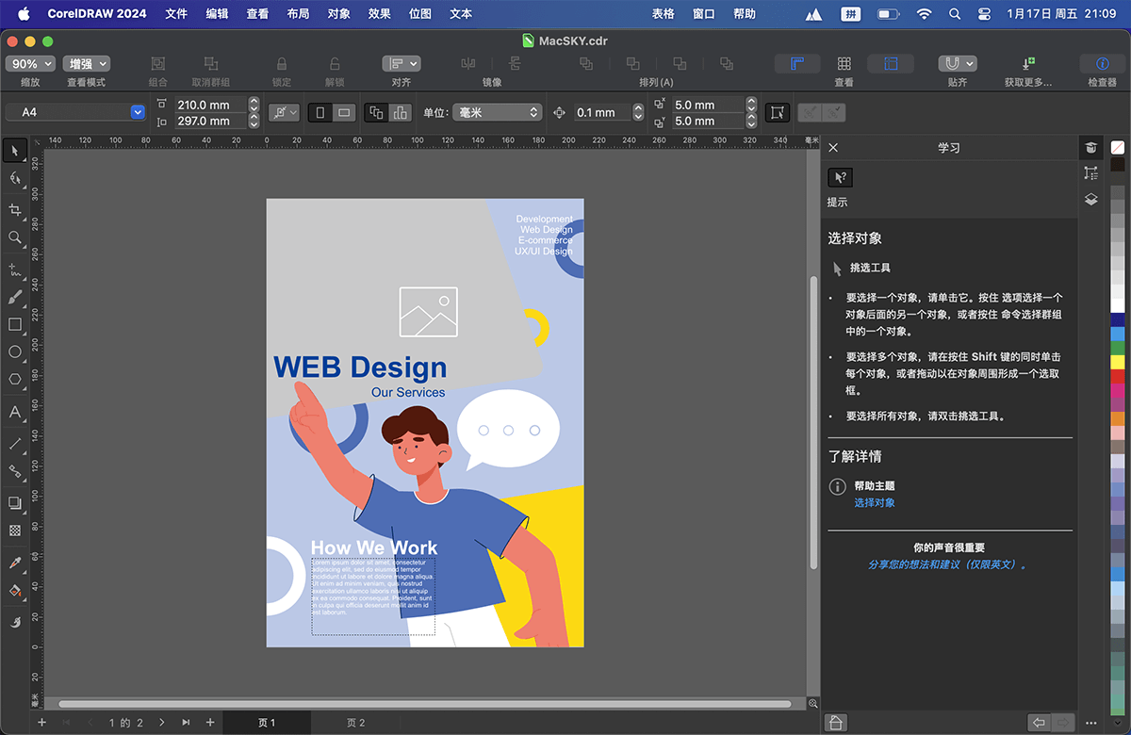Select the Ellipse tool
Screen dimensions: 1131x735
click(x=15, y=351)
